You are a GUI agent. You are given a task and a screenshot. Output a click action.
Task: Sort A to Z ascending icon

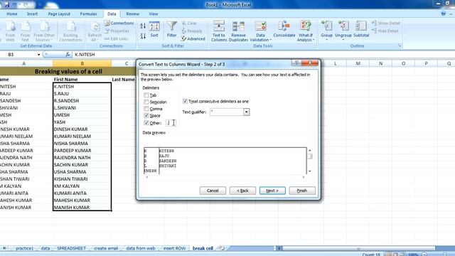(143, 26)
